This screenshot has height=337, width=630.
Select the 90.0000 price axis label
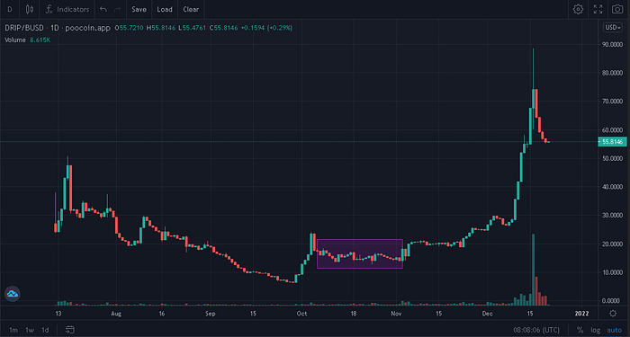click(612, 45)
